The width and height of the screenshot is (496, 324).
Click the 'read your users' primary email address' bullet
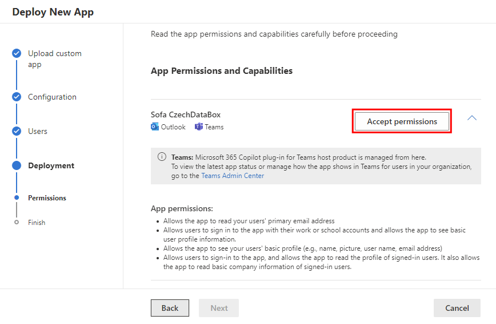click(249, 220)
